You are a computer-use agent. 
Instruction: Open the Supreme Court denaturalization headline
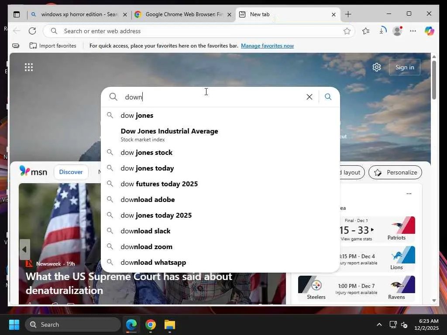(129, 284)
